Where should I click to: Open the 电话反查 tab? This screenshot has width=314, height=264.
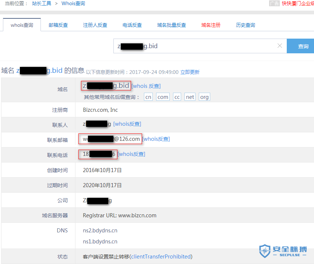[131, 25]
